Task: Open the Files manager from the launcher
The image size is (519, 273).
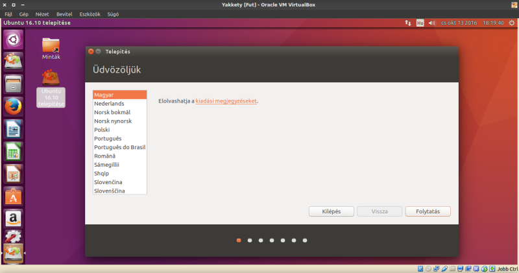Action: pyautogui.click(x=14, y=84)
